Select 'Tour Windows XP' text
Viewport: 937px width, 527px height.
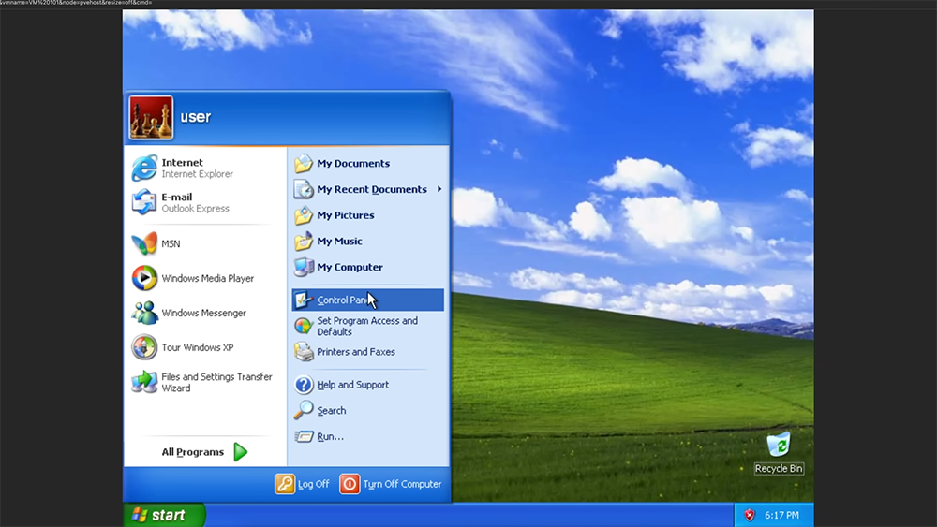(x=197, y=348)
